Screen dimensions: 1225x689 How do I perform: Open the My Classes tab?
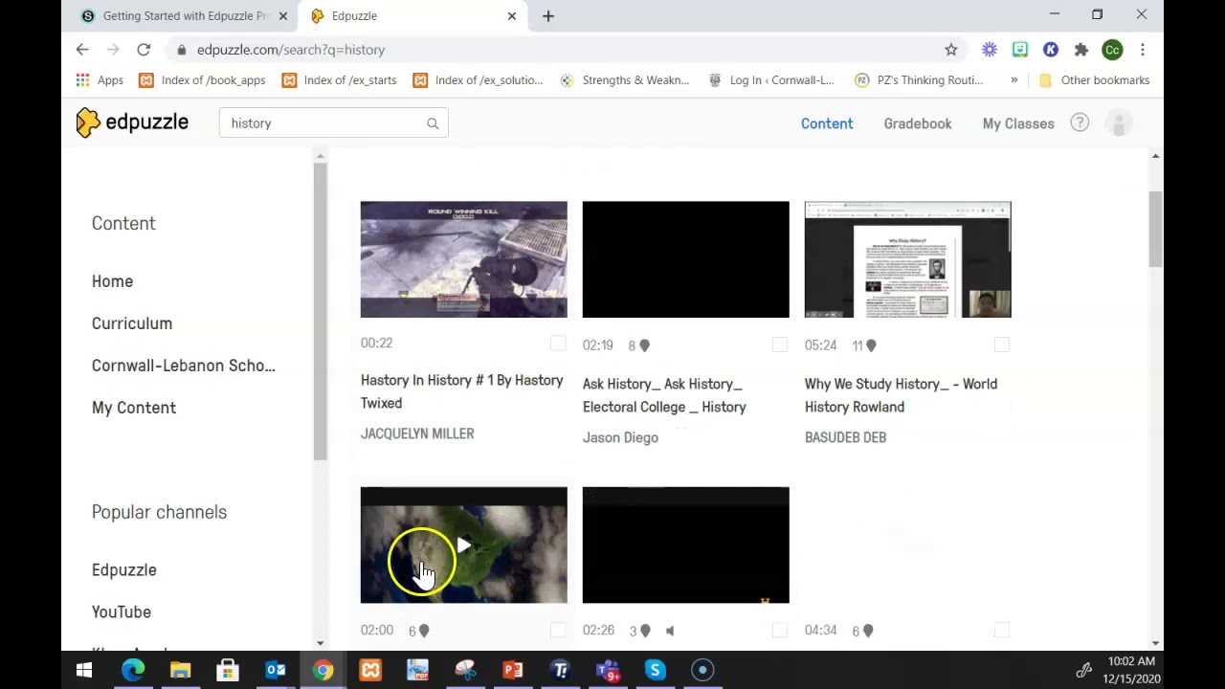point(1018,123)
